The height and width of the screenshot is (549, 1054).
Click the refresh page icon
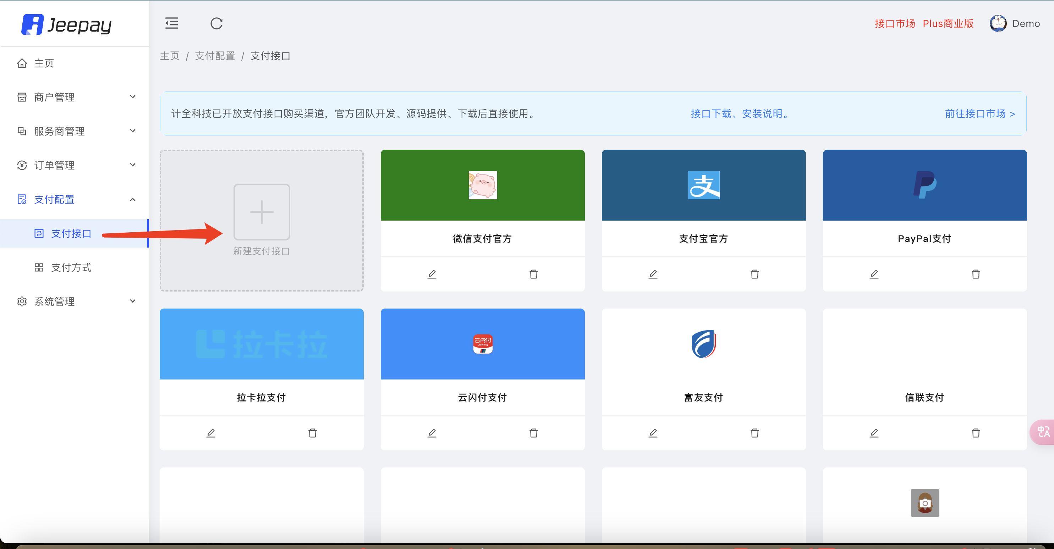tap(216, 23)
